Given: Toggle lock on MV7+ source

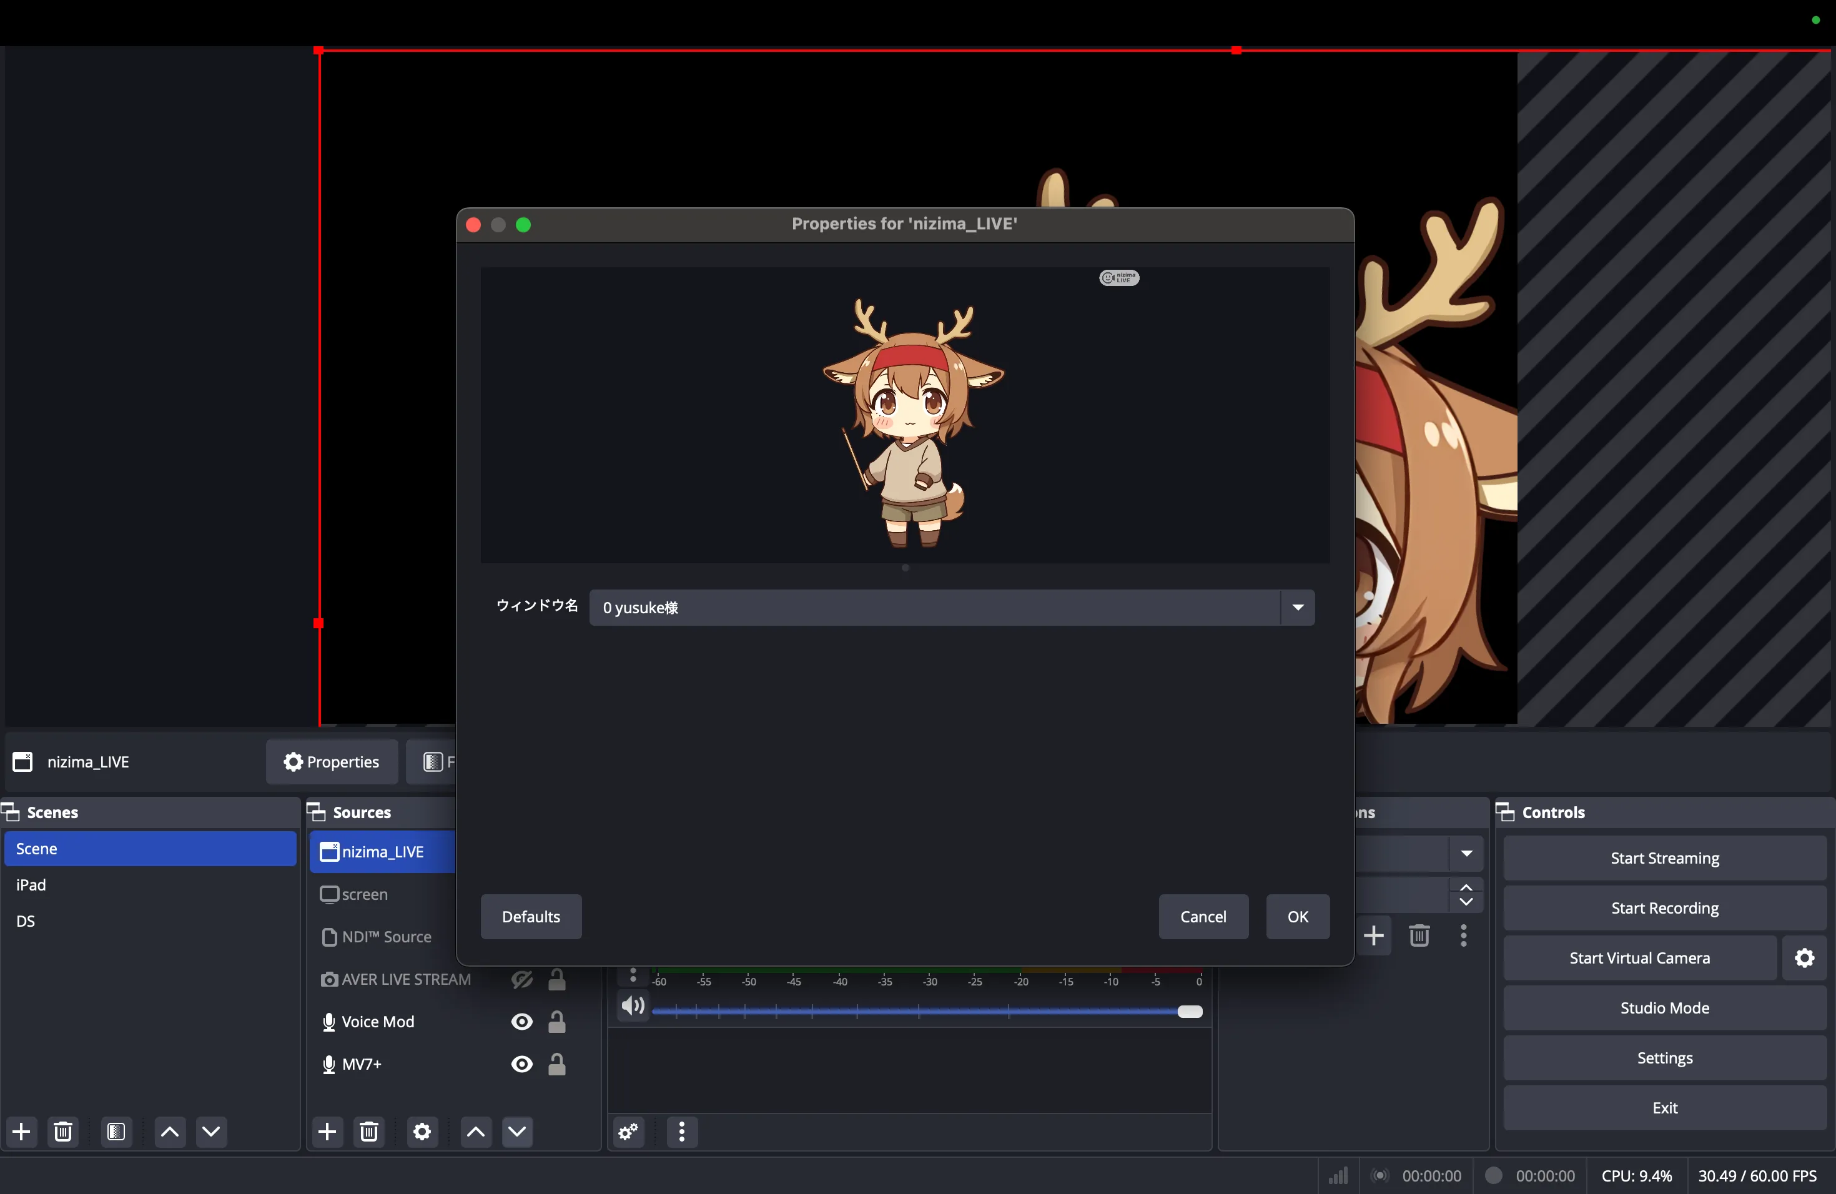Looking at the screenshot, I should click(x=557, y=1064).
